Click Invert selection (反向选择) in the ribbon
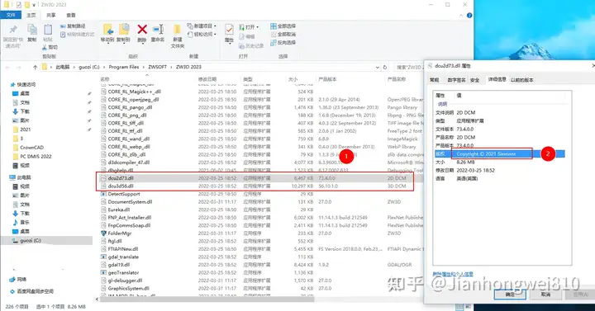The width and height of the screenshot is (595, 311). (x=283, y=43)
